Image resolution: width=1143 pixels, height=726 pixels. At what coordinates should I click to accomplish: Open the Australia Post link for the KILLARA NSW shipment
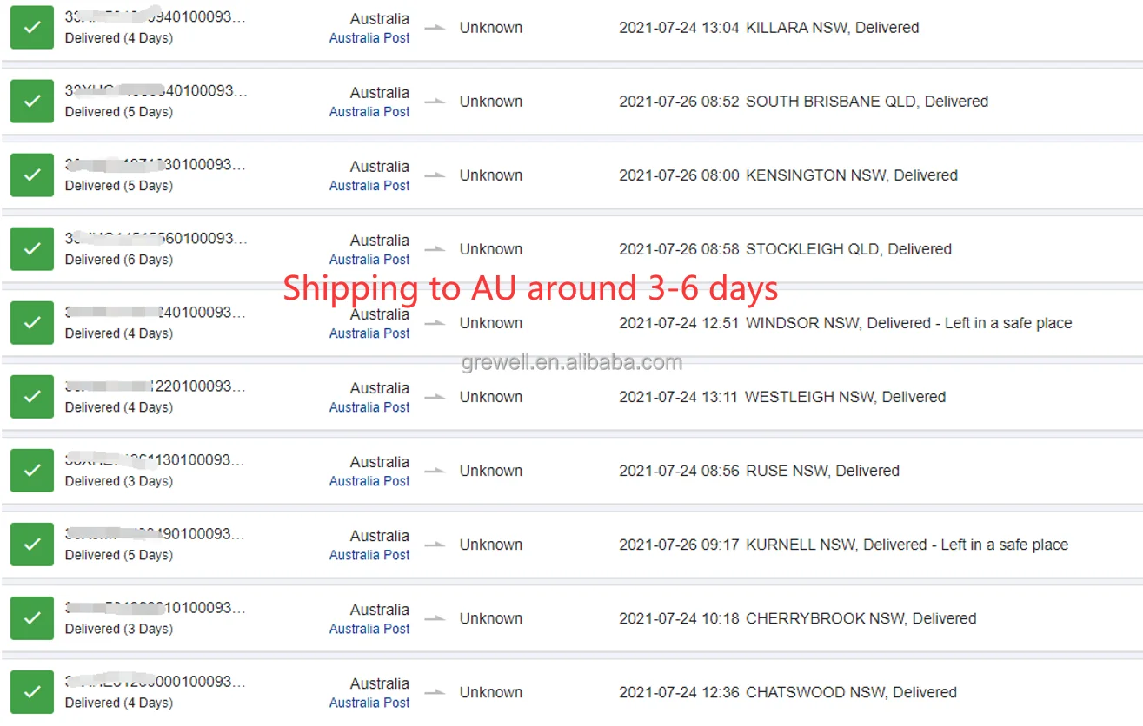tap(369, 37)
